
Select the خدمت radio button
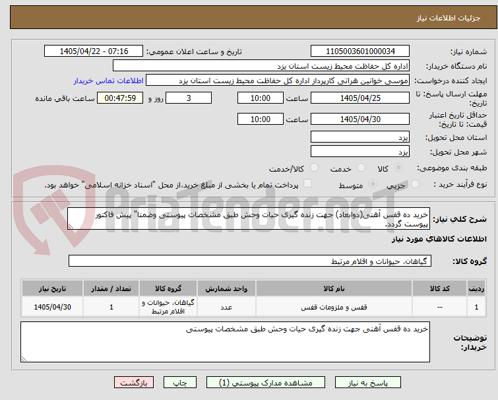tap(361, 168)
